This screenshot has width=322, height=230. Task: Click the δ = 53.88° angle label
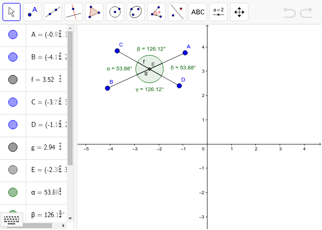point(184,68)
